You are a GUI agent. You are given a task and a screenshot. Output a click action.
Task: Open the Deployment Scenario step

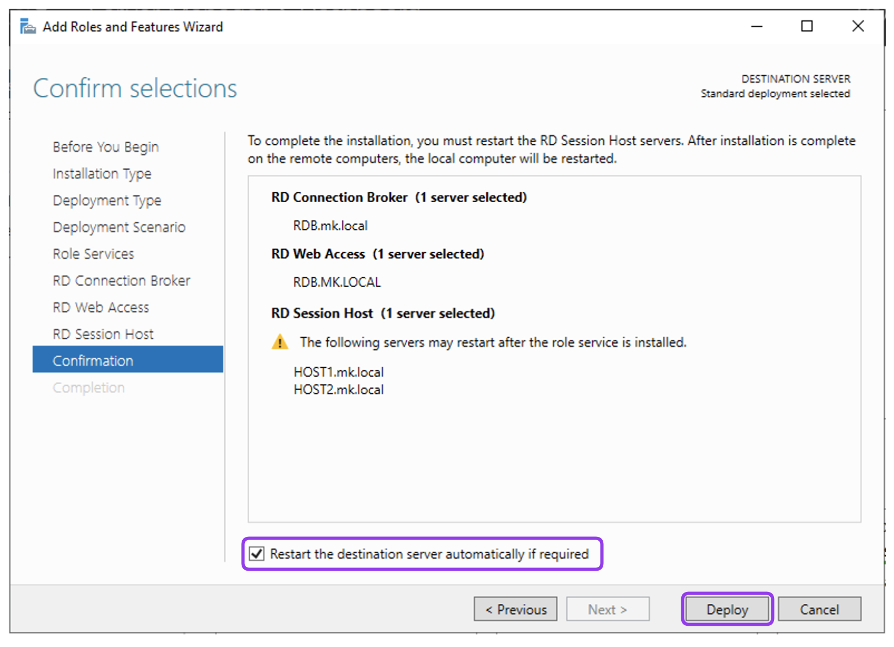point(119,227)
